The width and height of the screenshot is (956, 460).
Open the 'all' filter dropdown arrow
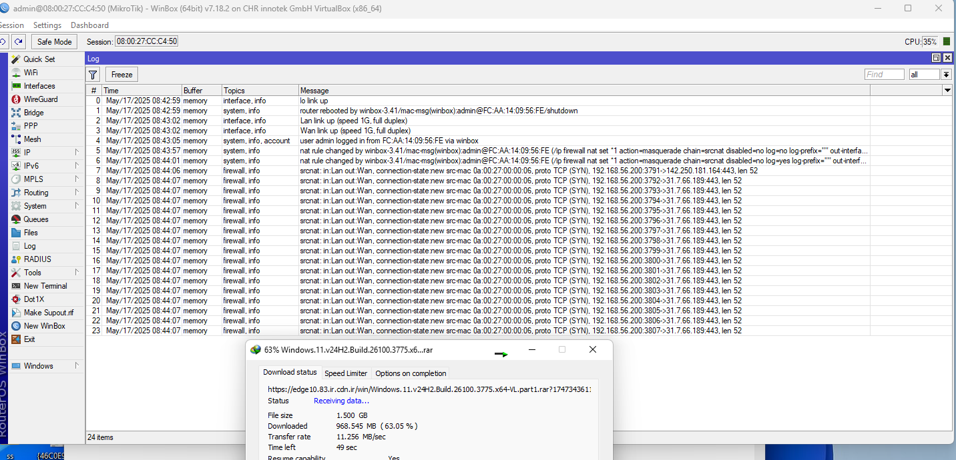pos(946,75)
